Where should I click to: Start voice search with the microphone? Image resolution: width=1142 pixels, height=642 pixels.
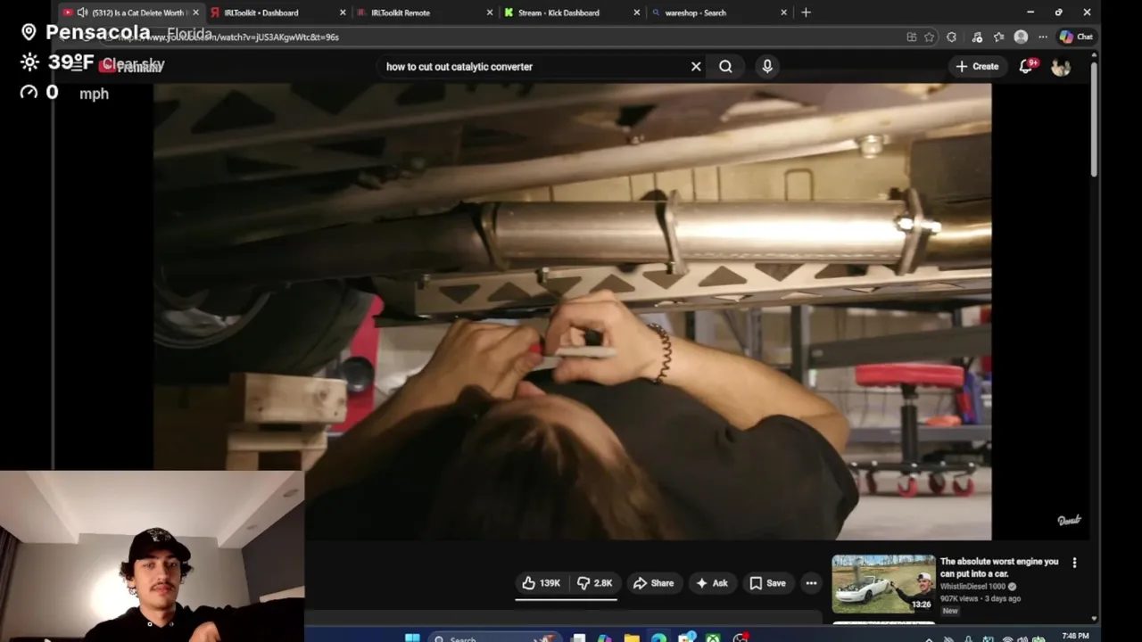(767, 67)
